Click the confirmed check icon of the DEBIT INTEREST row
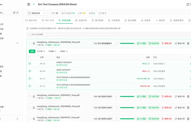Image resolution: width=191 pixels, height=122 pixels. click(30, 71)
